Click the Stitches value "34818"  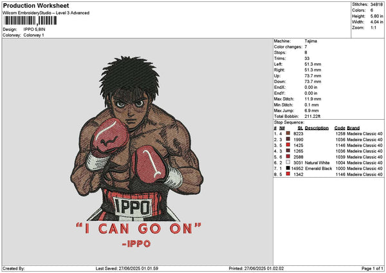point(376,5)
